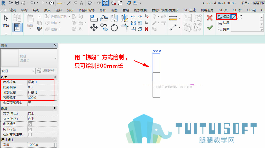Click the Print icon in quick access toolbar
Image resolution: width=265 pixels, height=148 pixels.
pos(52,3)
